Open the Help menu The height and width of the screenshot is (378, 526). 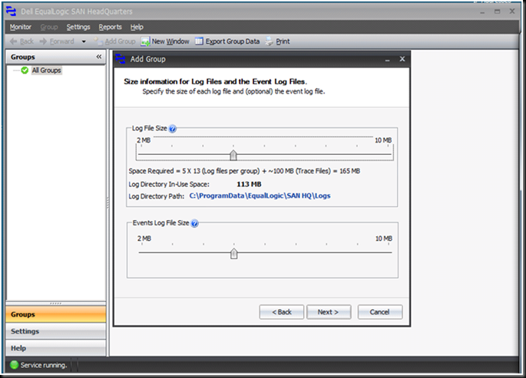coord(137,27)
